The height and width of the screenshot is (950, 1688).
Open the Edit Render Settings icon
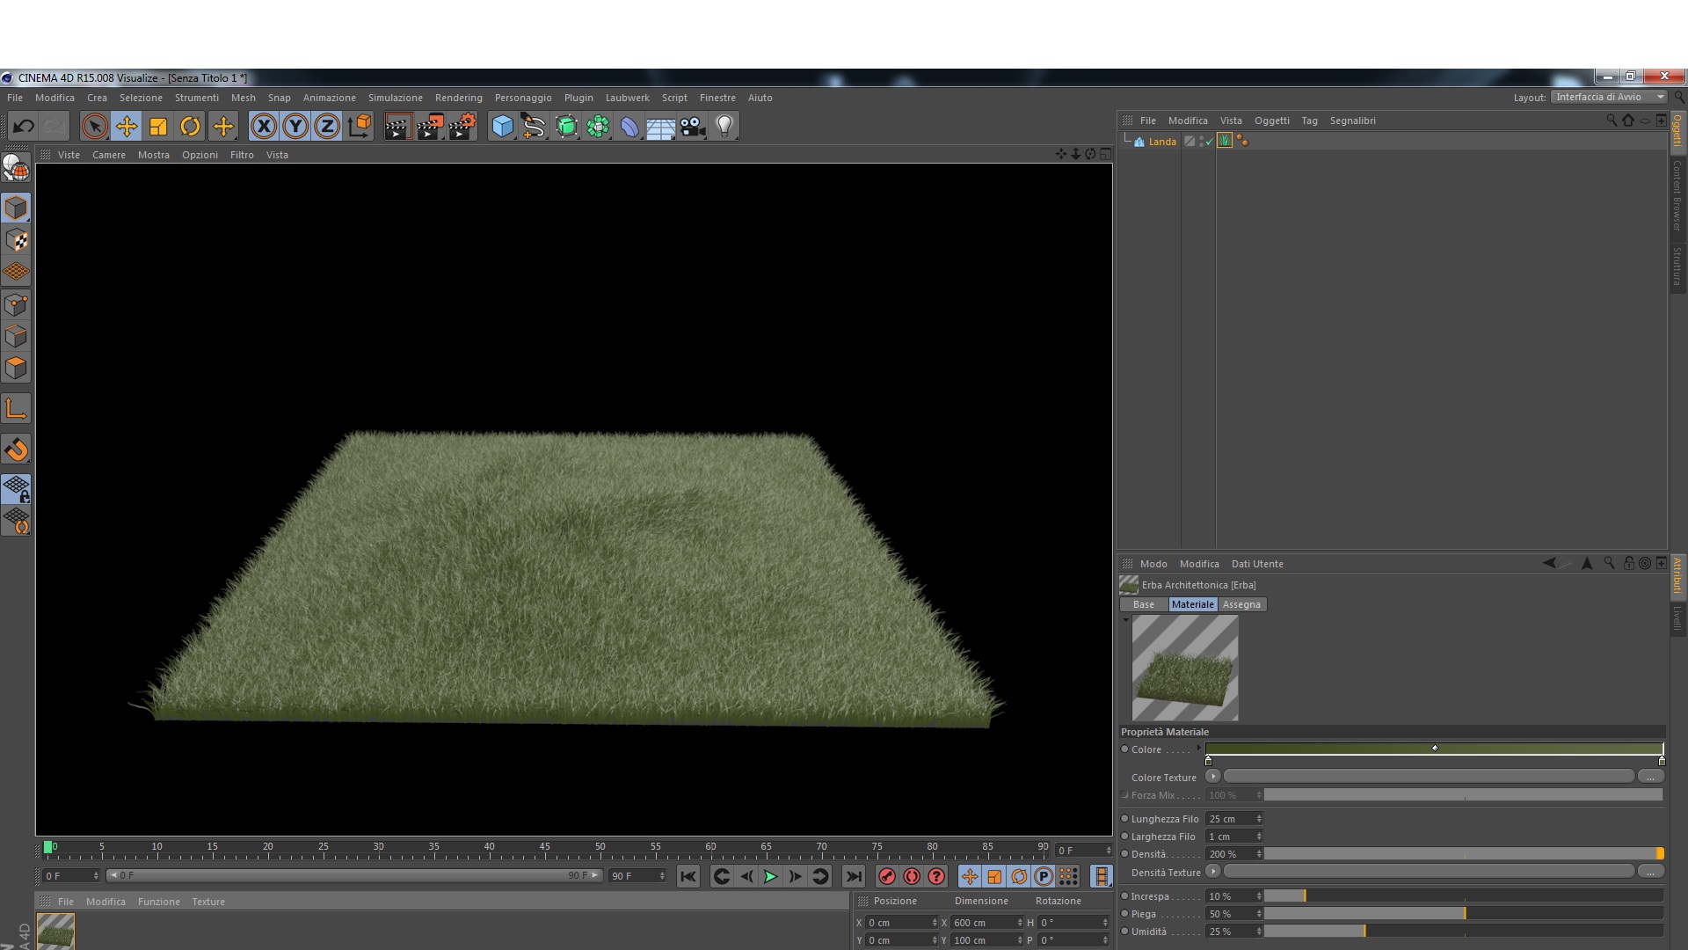[462, 127]
